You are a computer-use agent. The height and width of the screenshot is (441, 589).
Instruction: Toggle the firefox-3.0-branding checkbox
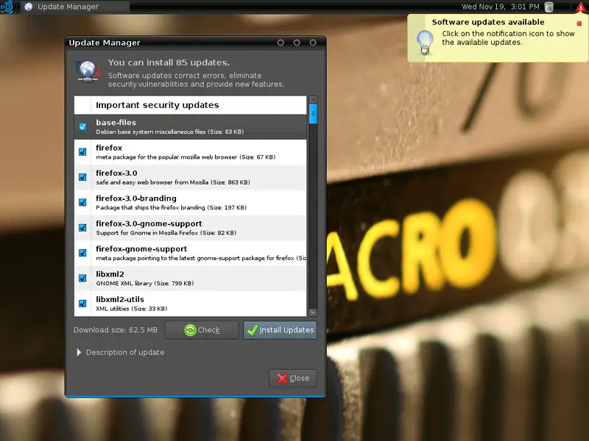(82, 203)
